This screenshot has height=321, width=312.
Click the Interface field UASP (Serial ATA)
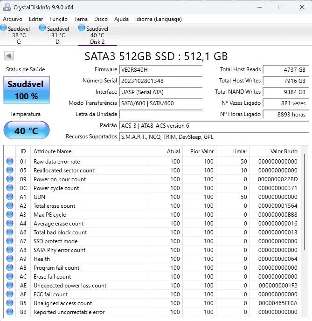[x=160, y=92]
